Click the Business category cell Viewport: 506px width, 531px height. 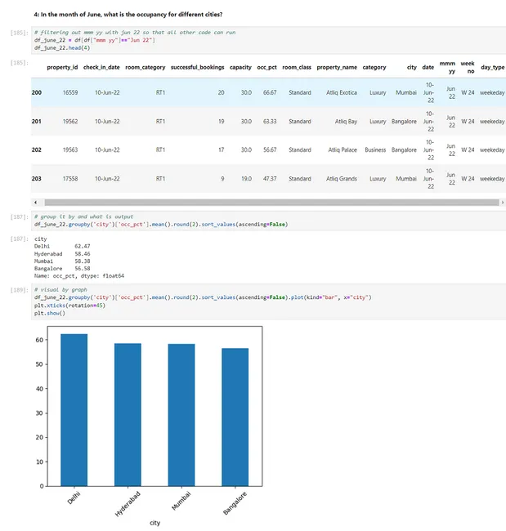pos(375,149)
